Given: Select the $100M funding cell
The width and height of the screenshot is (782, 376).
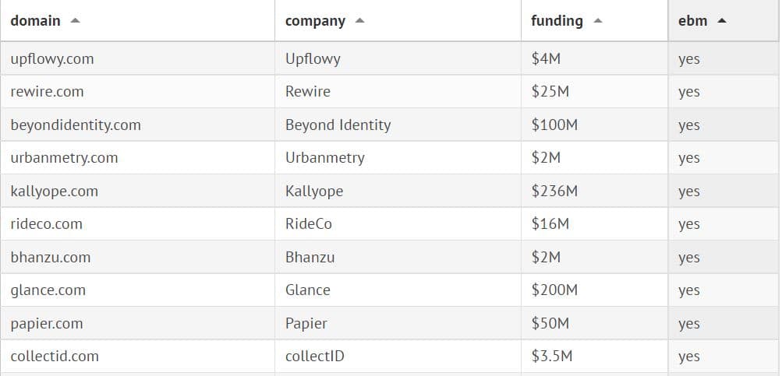Looking at the screenshot, I should tap(554, 125).
